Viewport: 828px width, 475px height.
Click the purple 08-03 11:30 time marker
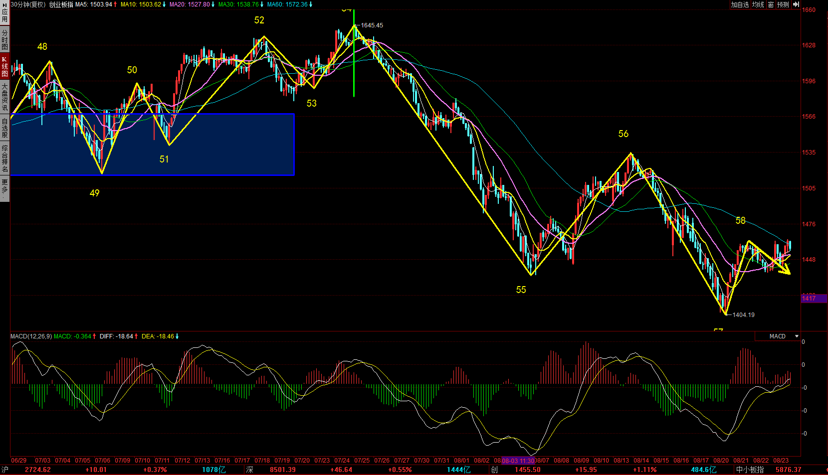518,461
